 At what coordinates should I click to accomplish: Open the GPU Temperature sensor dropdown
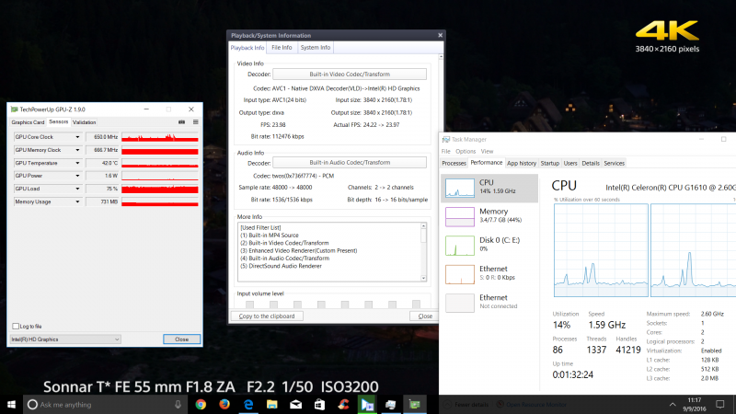point(77,163)
